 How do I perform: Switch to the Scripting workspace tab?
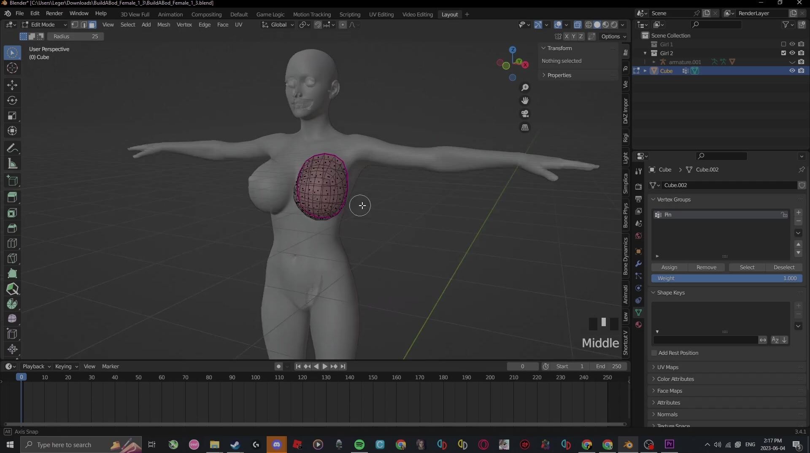click(349, 14)
